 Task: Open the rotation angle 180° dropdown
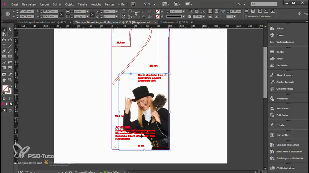tap(117, 11)
